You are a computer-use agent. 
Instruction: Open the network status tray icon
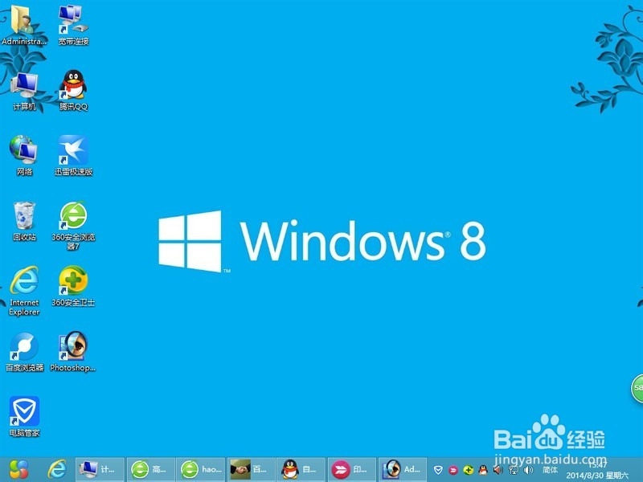(x=513, y=471)
